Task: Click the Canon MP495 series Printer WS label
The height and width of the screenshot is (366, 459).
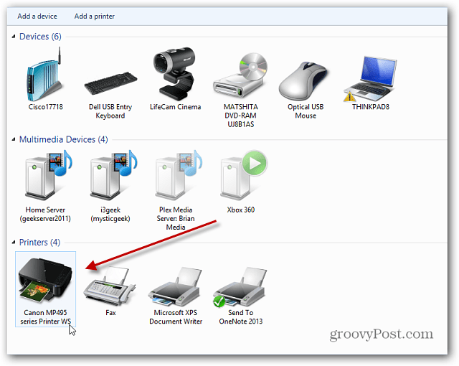Action: [45, 316]
